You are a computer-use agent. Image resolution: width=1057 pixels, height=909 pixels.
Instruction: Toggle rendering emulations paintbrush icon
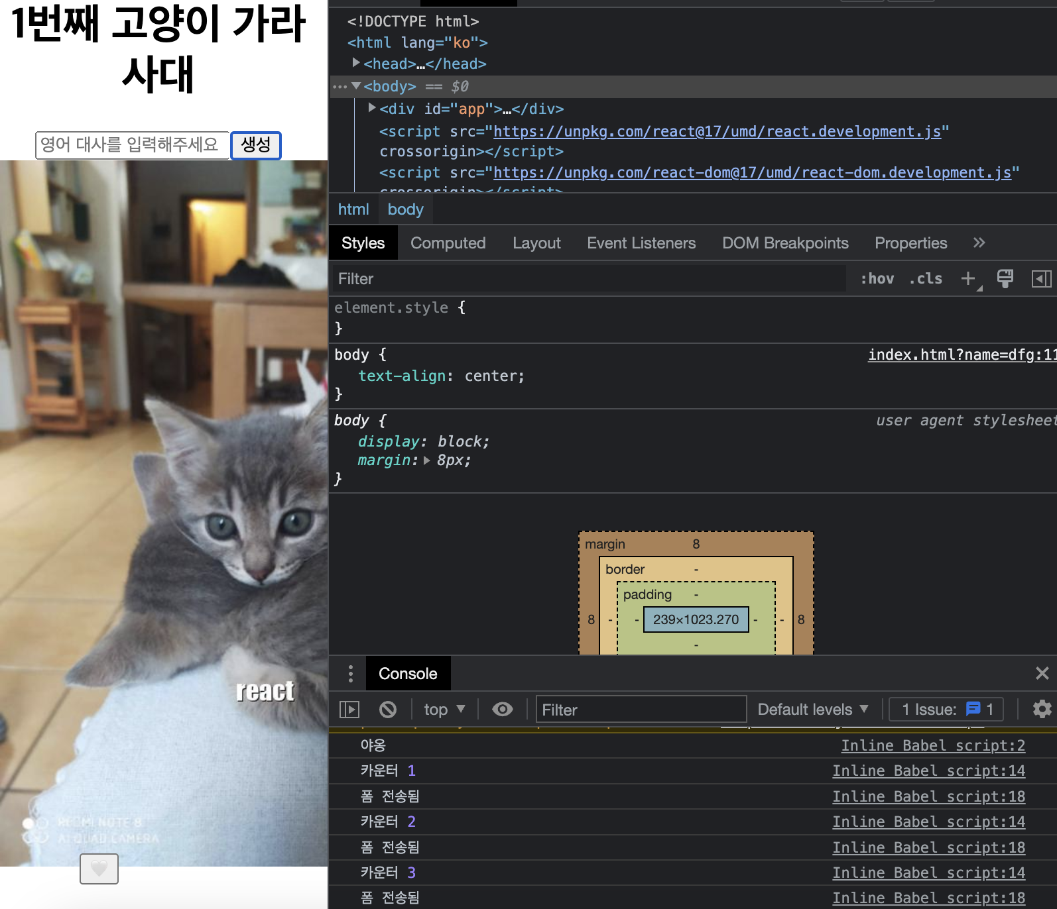(1005, 279)
